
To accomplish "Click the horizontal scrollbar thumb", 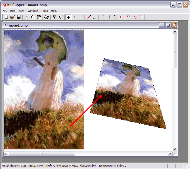I will click(x=41, y=154).
